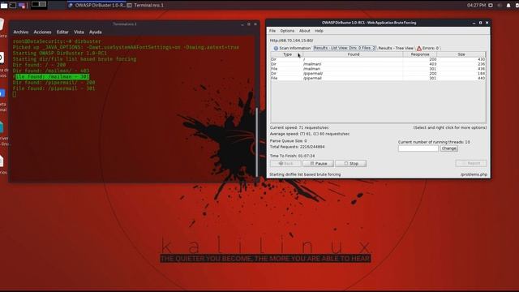Viewport: 519px width, 292px height.
Task: Click terminal line File found: /pipermail - 301
Action: (54, 88)
